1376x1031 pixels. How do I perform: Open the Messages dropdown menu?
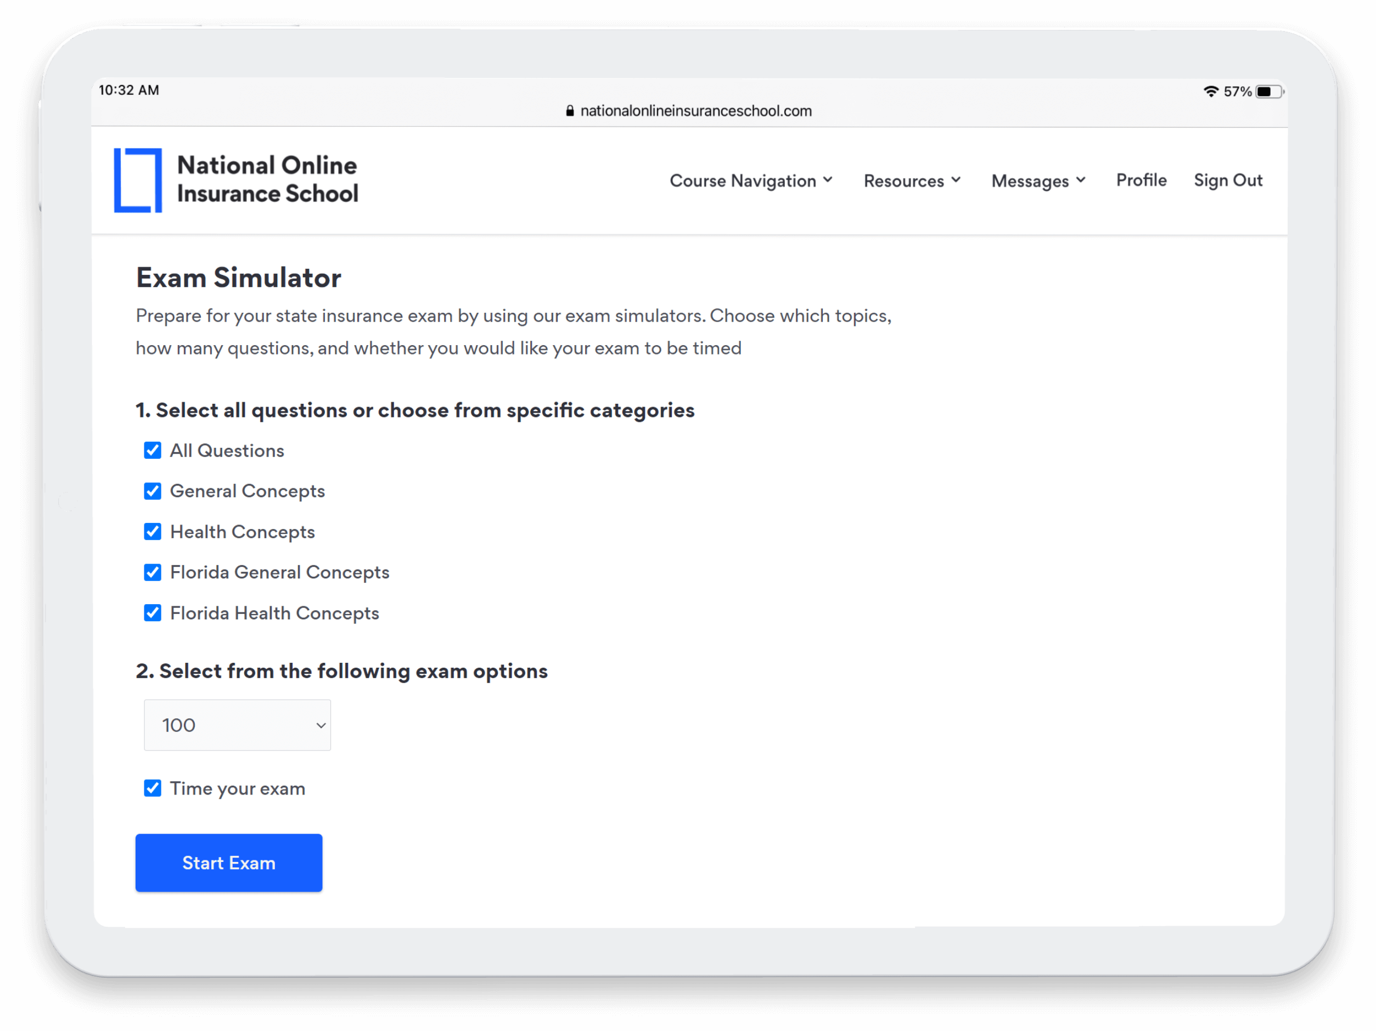click(x=1038, y=180)
